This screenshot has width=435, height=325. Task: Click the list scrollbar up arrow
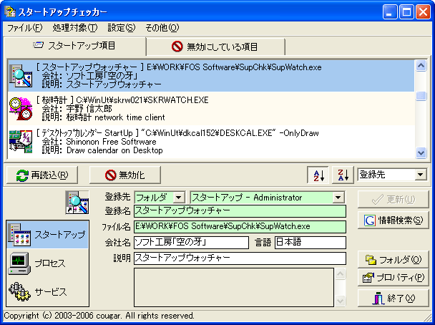[421, 66]
